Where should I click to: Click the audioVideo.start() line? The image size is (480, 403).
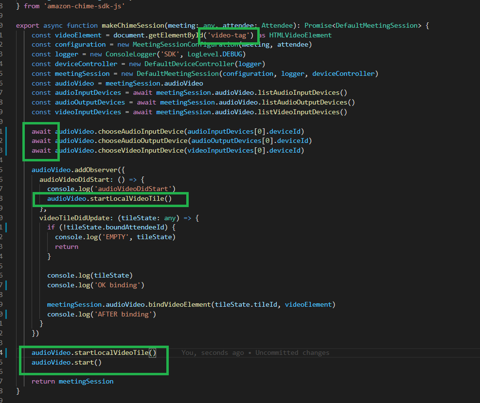tap(67, 363)
